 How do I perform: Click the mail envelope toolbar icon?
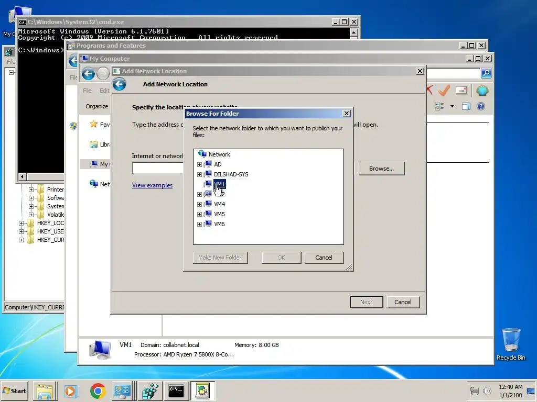point(461,91)
